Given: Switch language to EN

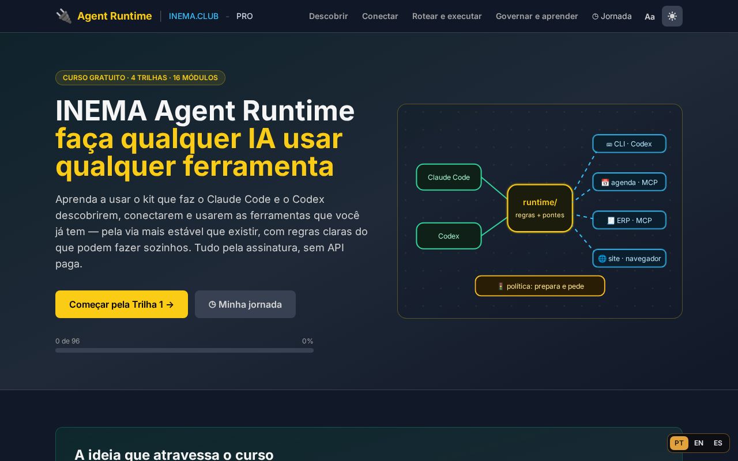Looking at the screenshot, I should click(699, 443).
